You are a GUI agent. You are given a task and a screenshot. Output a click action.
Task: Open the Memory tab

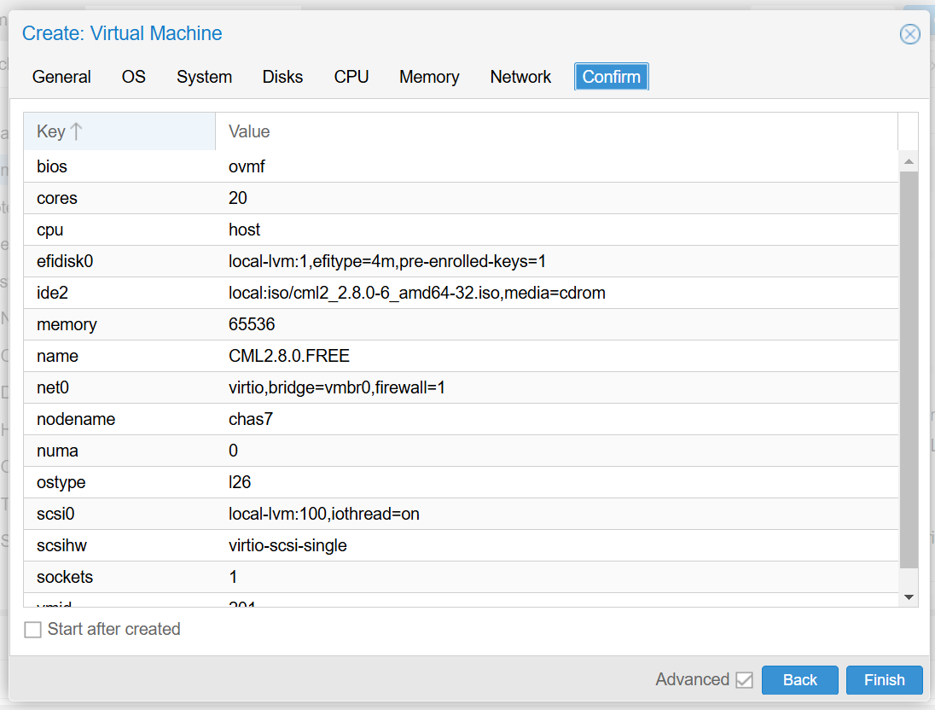coord(429,77)
